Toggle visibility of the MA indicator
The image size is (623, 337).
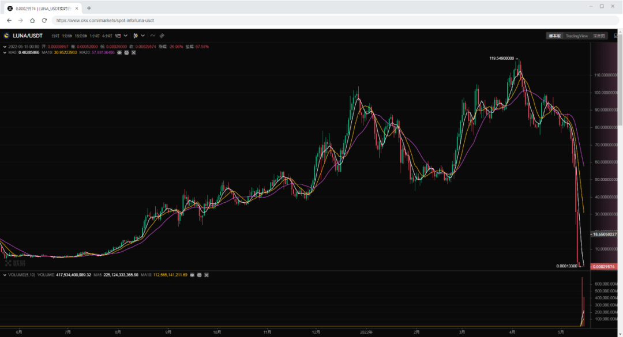[119, 52]
